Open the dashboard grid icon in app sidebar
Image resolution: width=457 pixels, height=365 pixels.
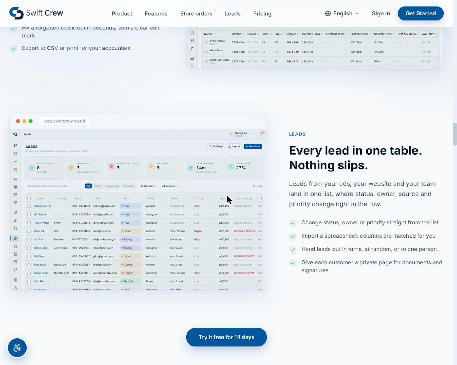pos(15,146)
